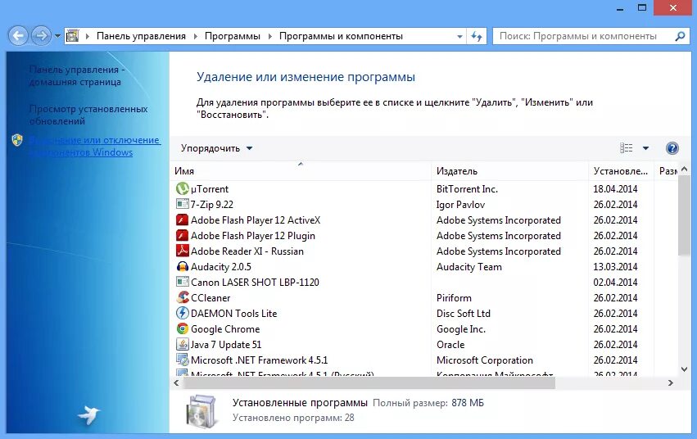Click scroll down arrow of program list
The image size is (697, 439).
point(684,369)
